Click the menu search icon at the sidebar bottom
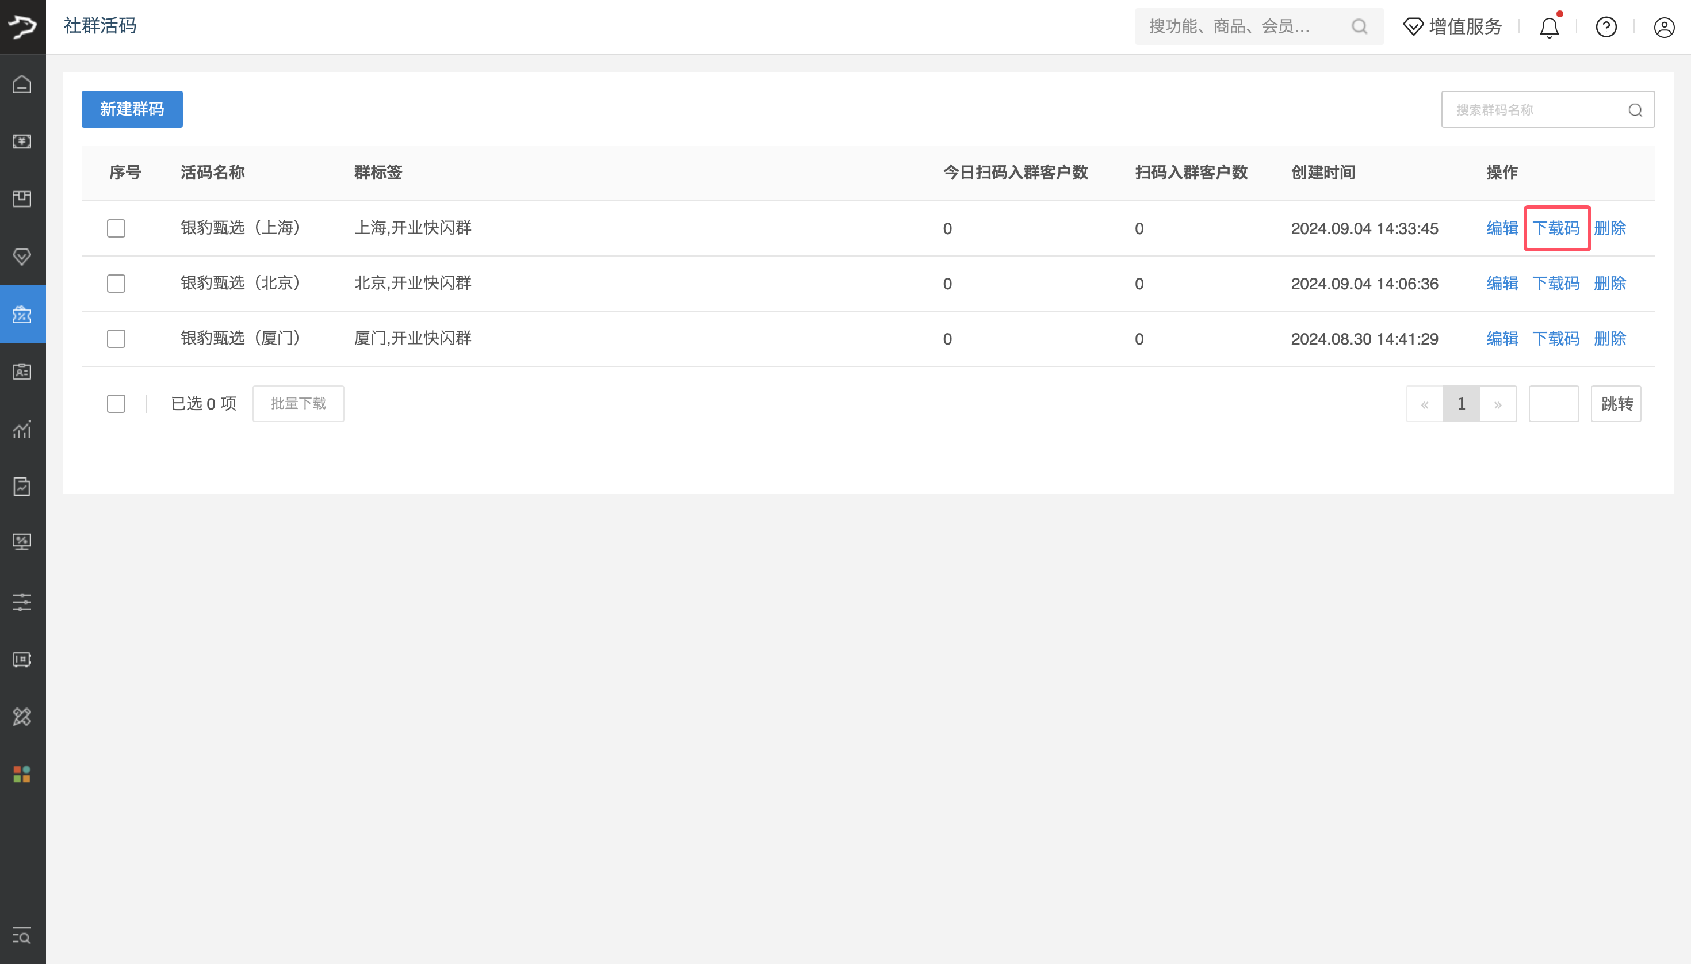Viewport: 1691px width, 964px height. tap(22, 936)
